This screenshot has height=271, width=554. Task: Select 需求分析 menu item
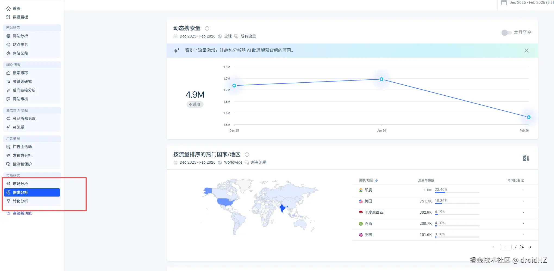[32, 192]
